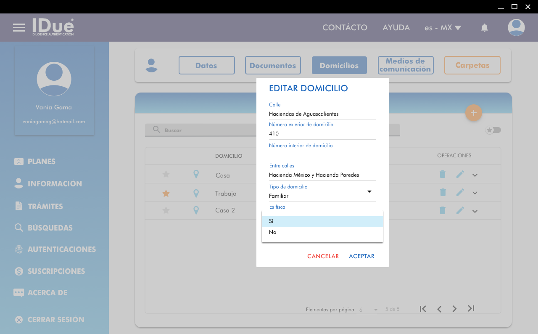Switch to the Documentos tab
This screenshot has height=334, width=538.
coord(273,65)
